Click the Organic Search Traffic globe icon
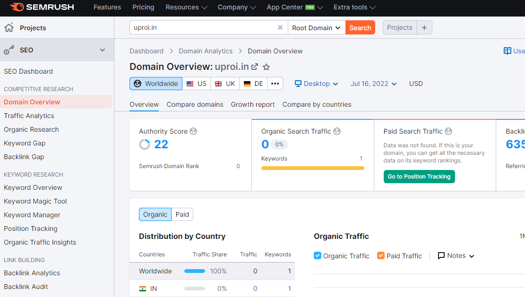Screen dimensions: 525x297 pyautogui.click(x=337, y=131)
